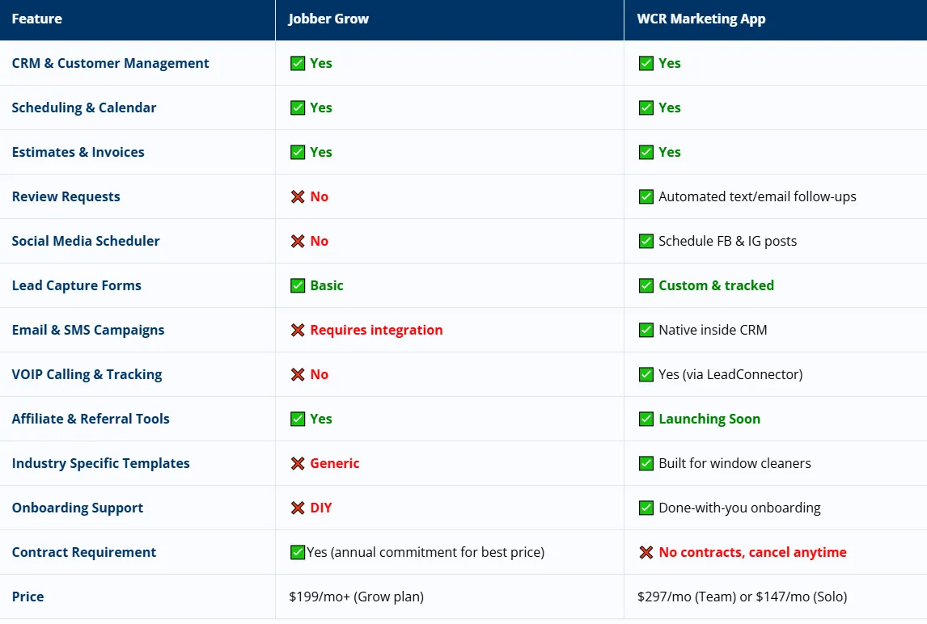
Task: Click red X icon in Review Requests row
Action: click(x=298, y=196)
